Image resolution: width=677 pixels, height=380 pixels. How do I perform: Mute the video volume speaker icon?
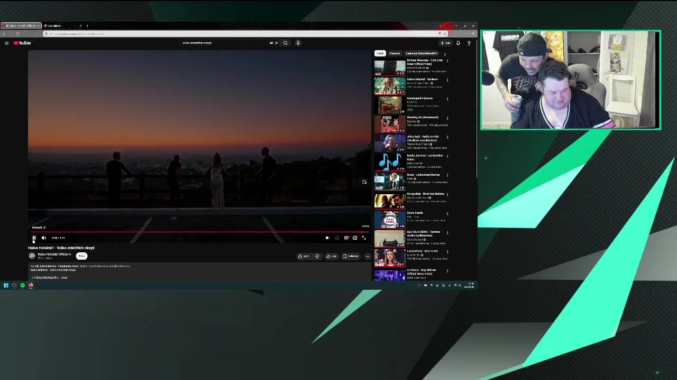[x=44, y=238]
